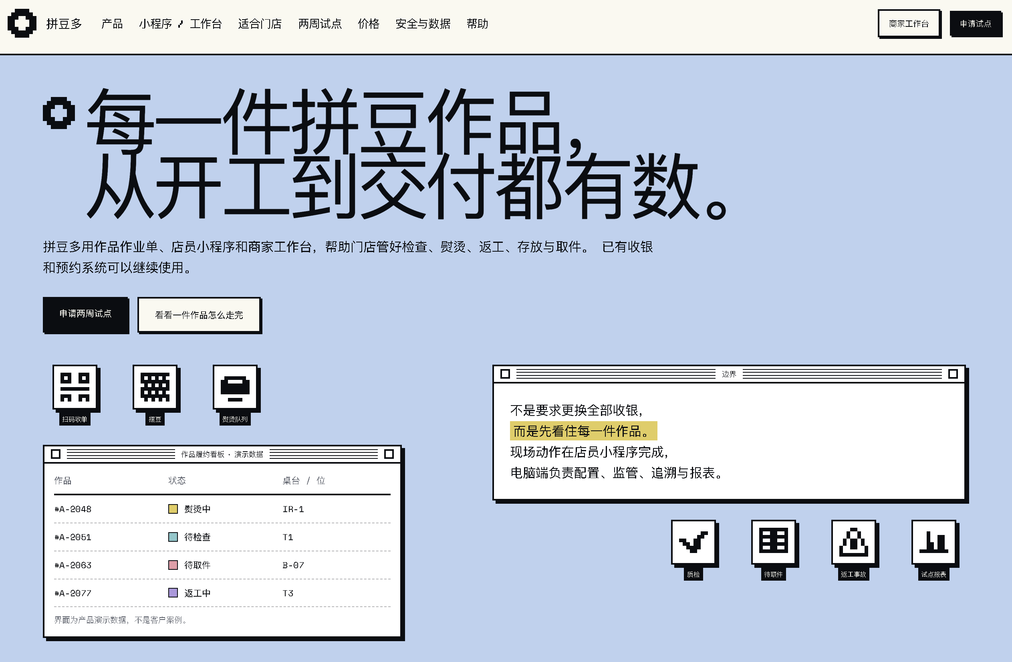The image size is (1012, 662).
Task: Click the IR-1 table cell
Action: point(293,509)
